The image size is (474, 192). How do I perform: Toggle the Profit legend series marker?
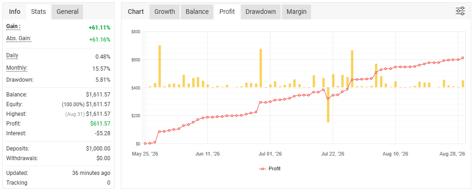pos(263,169)
